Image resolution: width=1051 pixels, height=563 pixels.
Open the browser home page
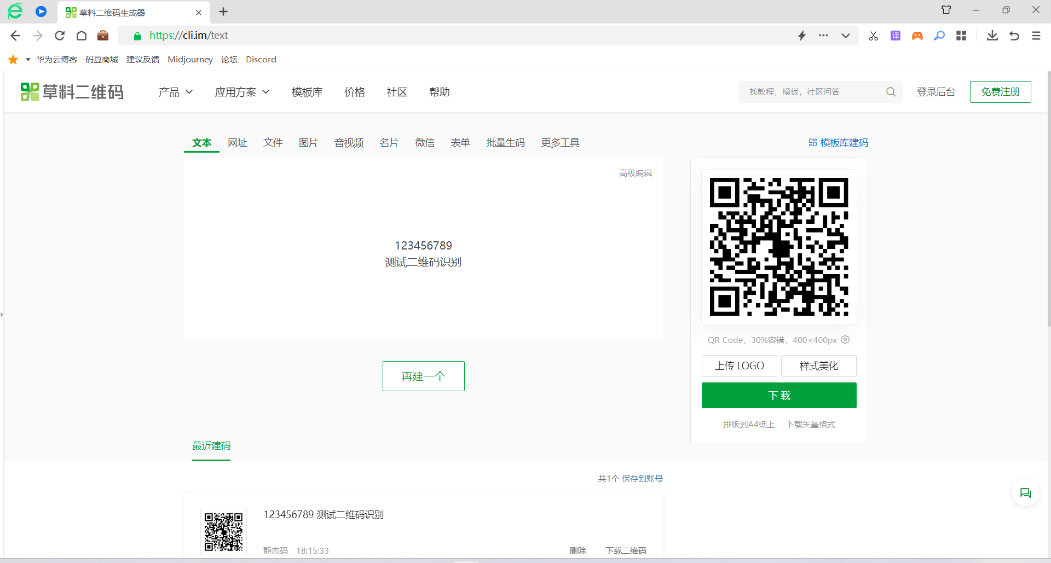tap(82, 36)
